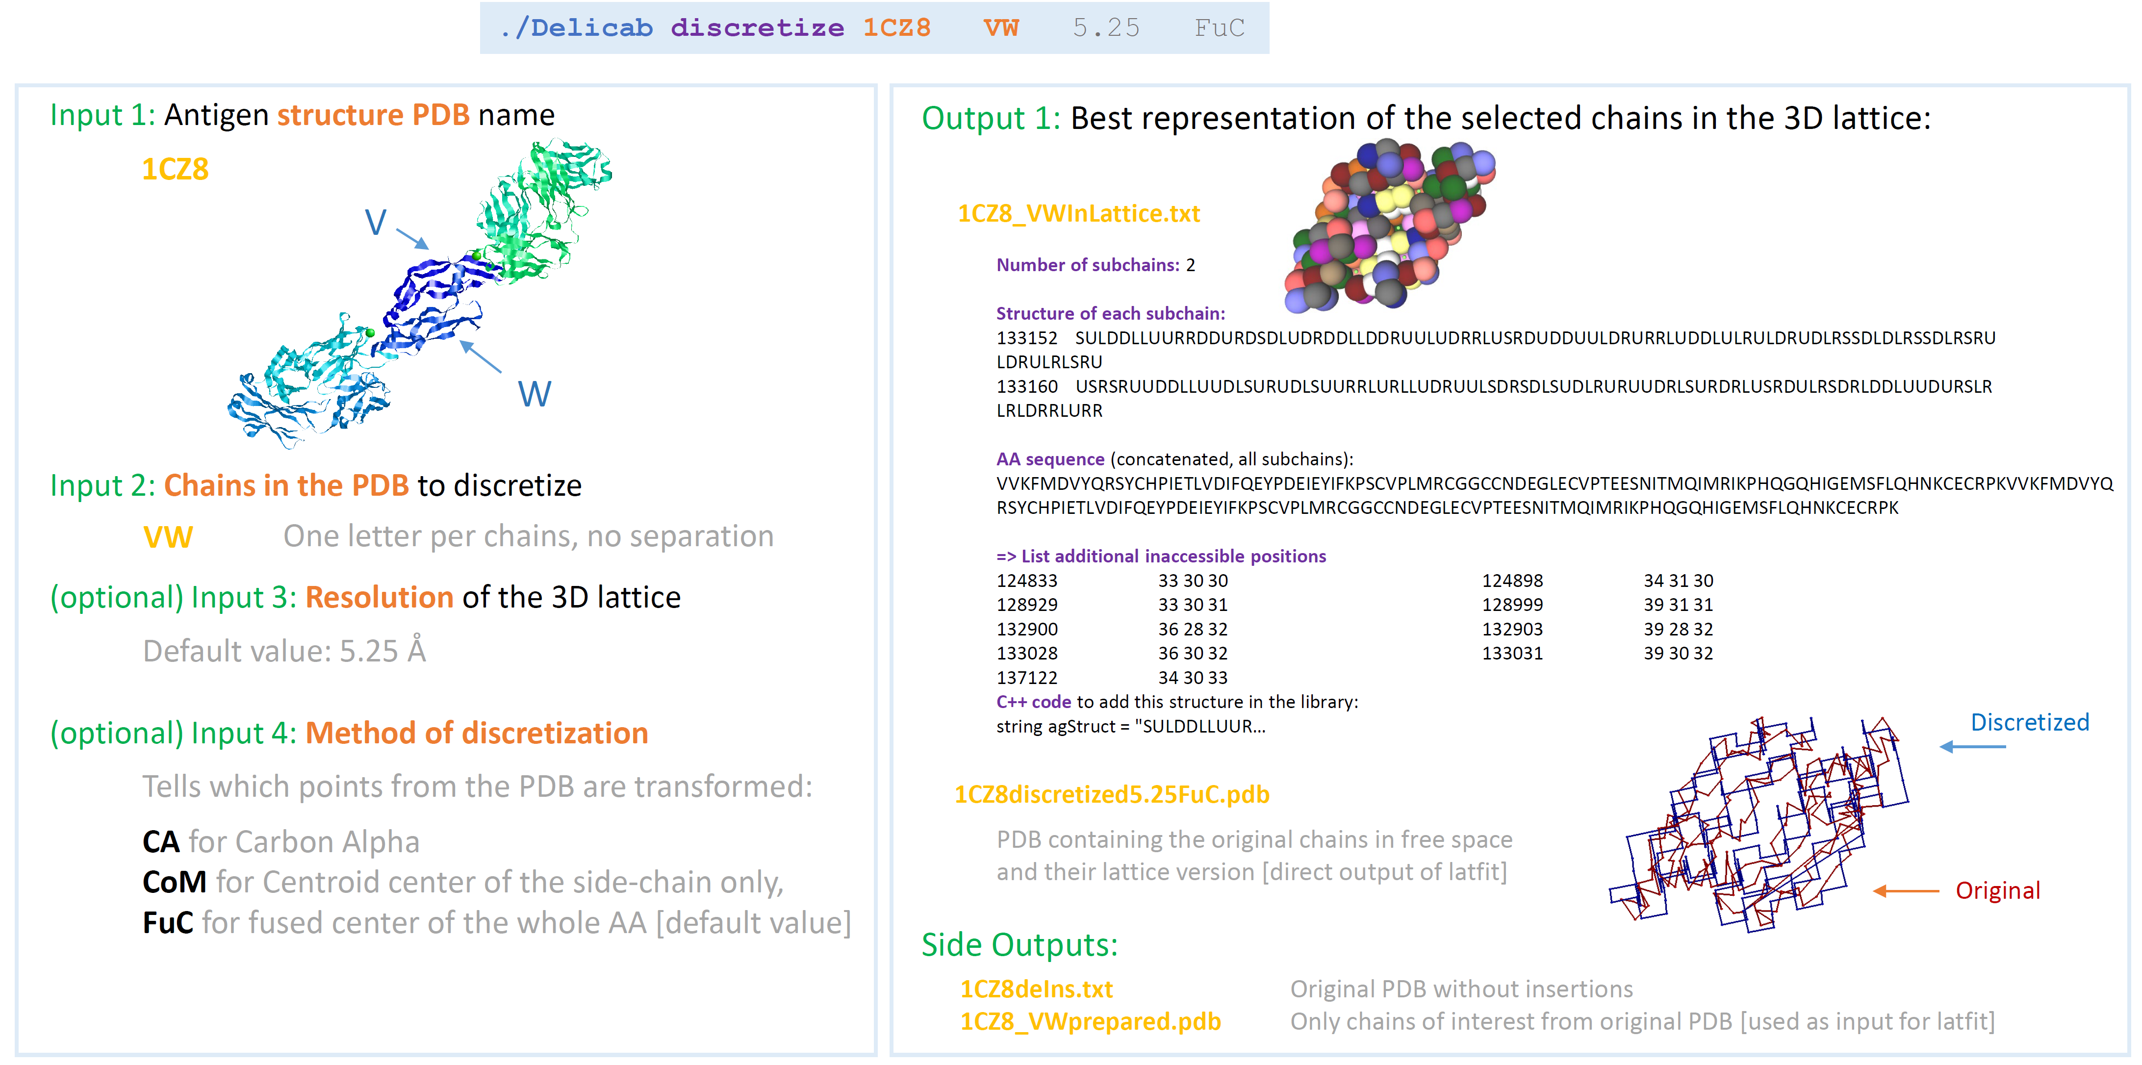Click the 'AA sequence' purple label
Viewport: 2142px width, 1065px height.
[1050, 459]
